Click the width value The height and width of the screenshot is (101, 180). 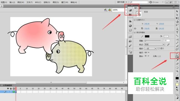click(147, 28)
